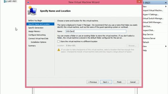Select LAB1-INS1 server in left tree
168x94 pixels.
(12, 1)
